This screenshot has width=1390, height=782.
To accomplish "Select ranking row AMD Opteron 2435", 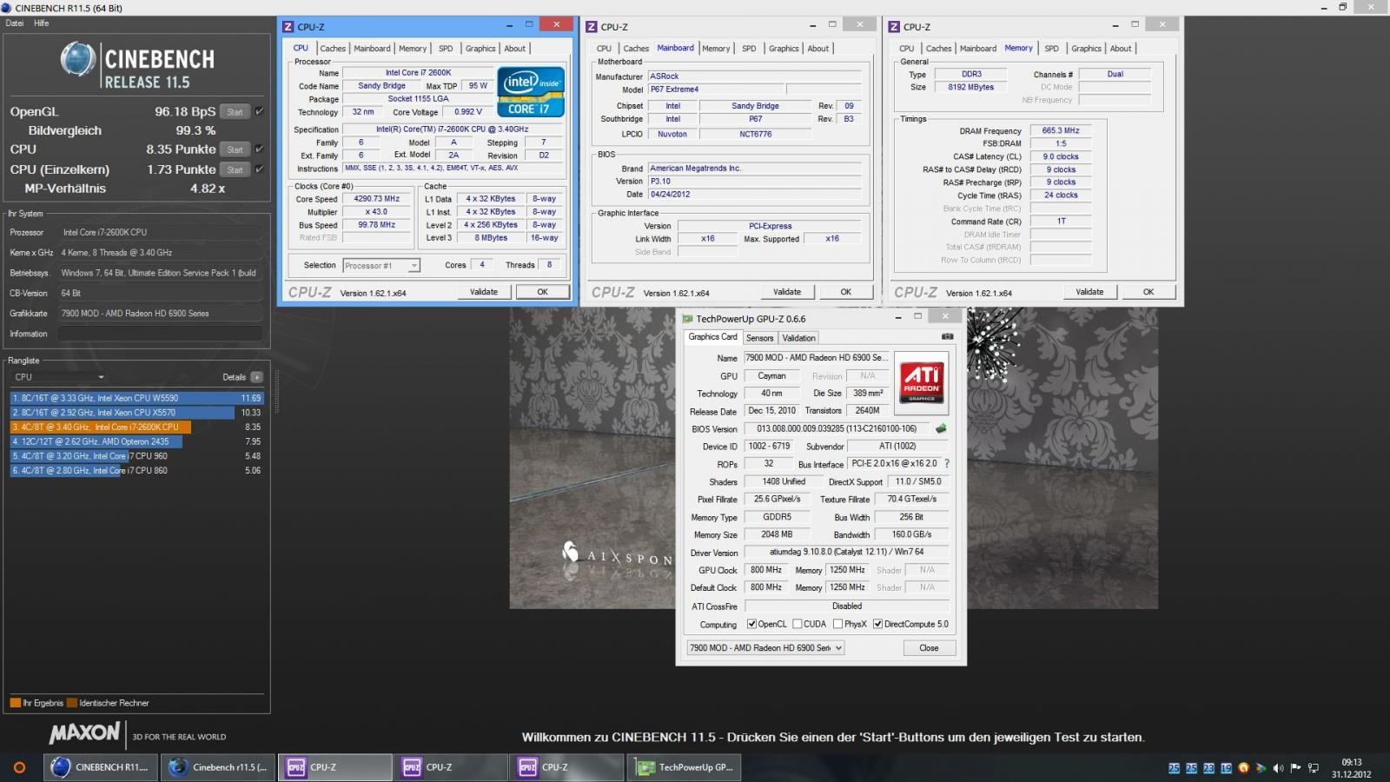I will (136, 441).
